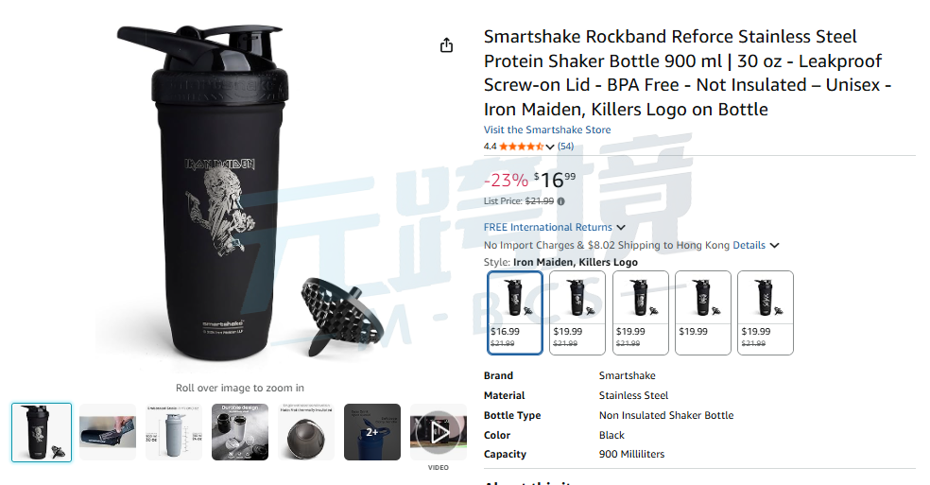Visit the Smartshake Store link
Screen dimensions: 930x485
click(547, 130)
